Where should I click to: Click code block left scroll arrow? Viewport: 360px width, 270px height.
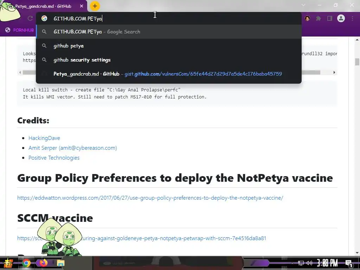(20, 72)
